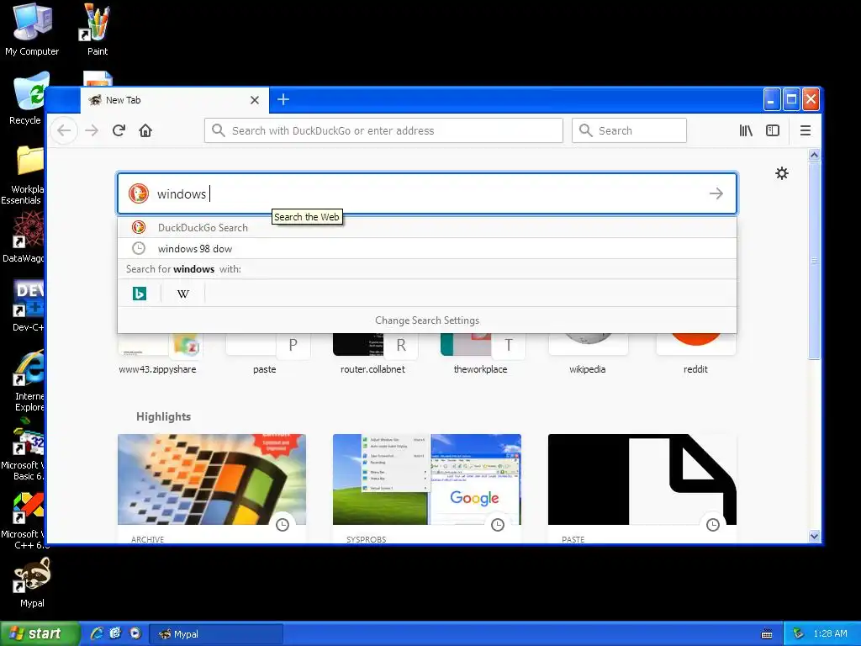Open the PASTE highlight thumbnail
Viewport: 861px width, 646px height.
(642, 479)
